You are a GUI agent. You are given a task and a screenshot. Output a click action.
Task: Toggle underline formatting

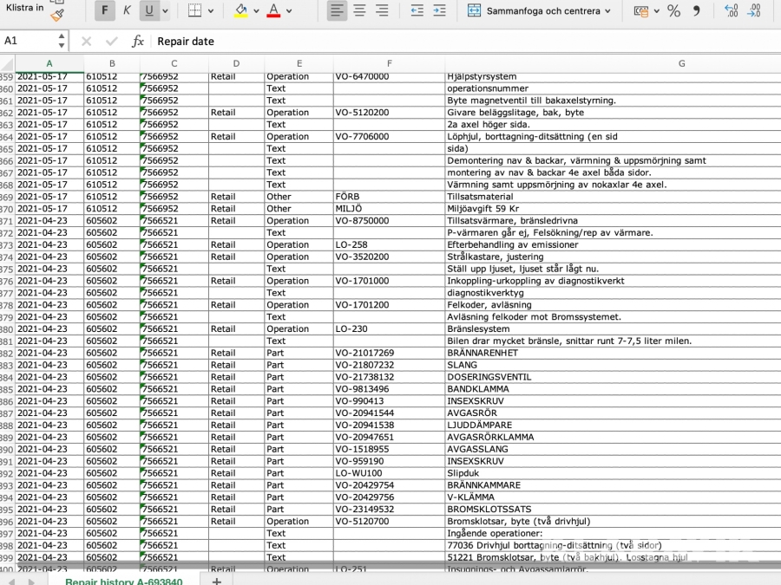149,11
